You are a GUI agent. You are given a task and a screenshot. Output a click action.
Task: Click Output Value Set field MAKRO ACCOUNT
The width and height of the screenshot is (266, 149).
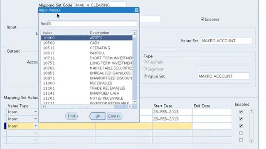pos(224,76)
